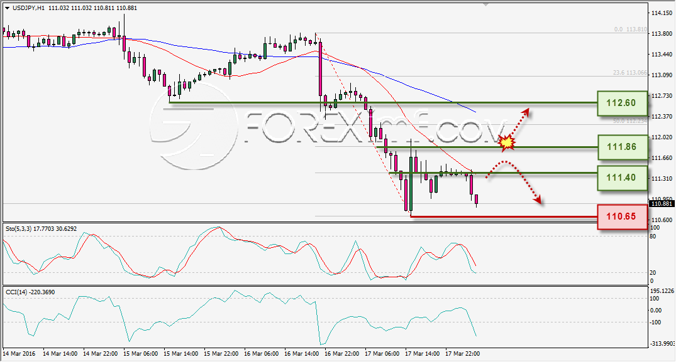676x362 pixels.
Task: Click price scale value 113.800
Action: 662,33
